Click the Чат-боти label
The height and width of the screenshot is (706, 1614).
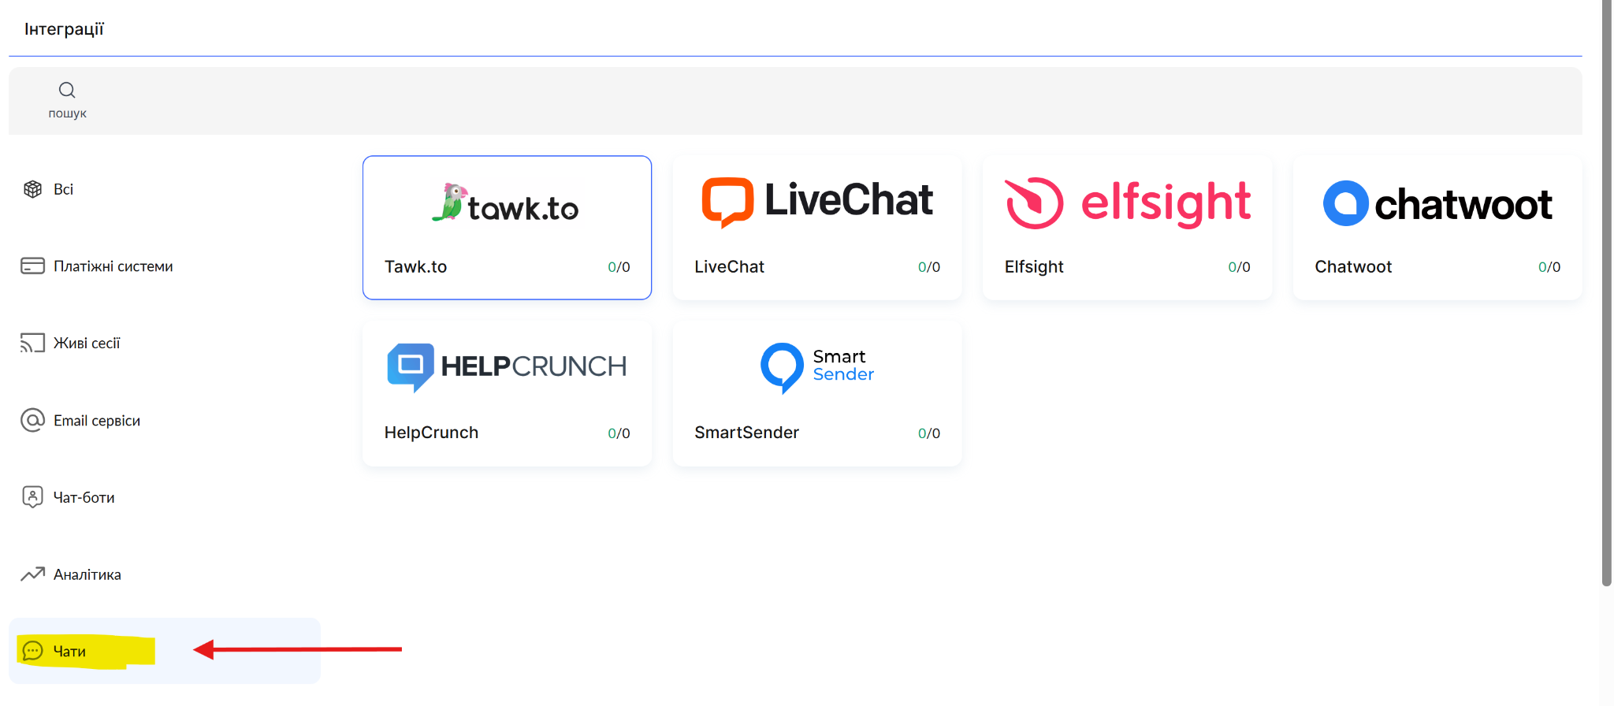pyautogui.click(x=84, y=498)
